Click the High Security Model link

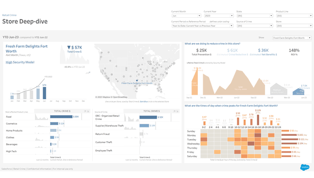tap(20, 62)
